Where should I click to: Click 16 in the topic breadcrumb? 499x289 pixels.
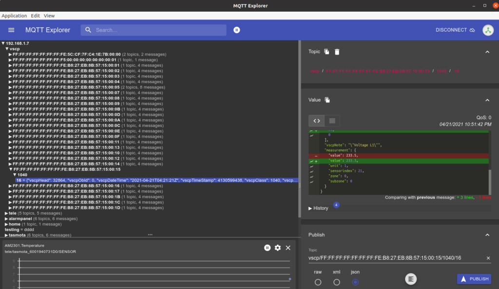coord(457,71)
